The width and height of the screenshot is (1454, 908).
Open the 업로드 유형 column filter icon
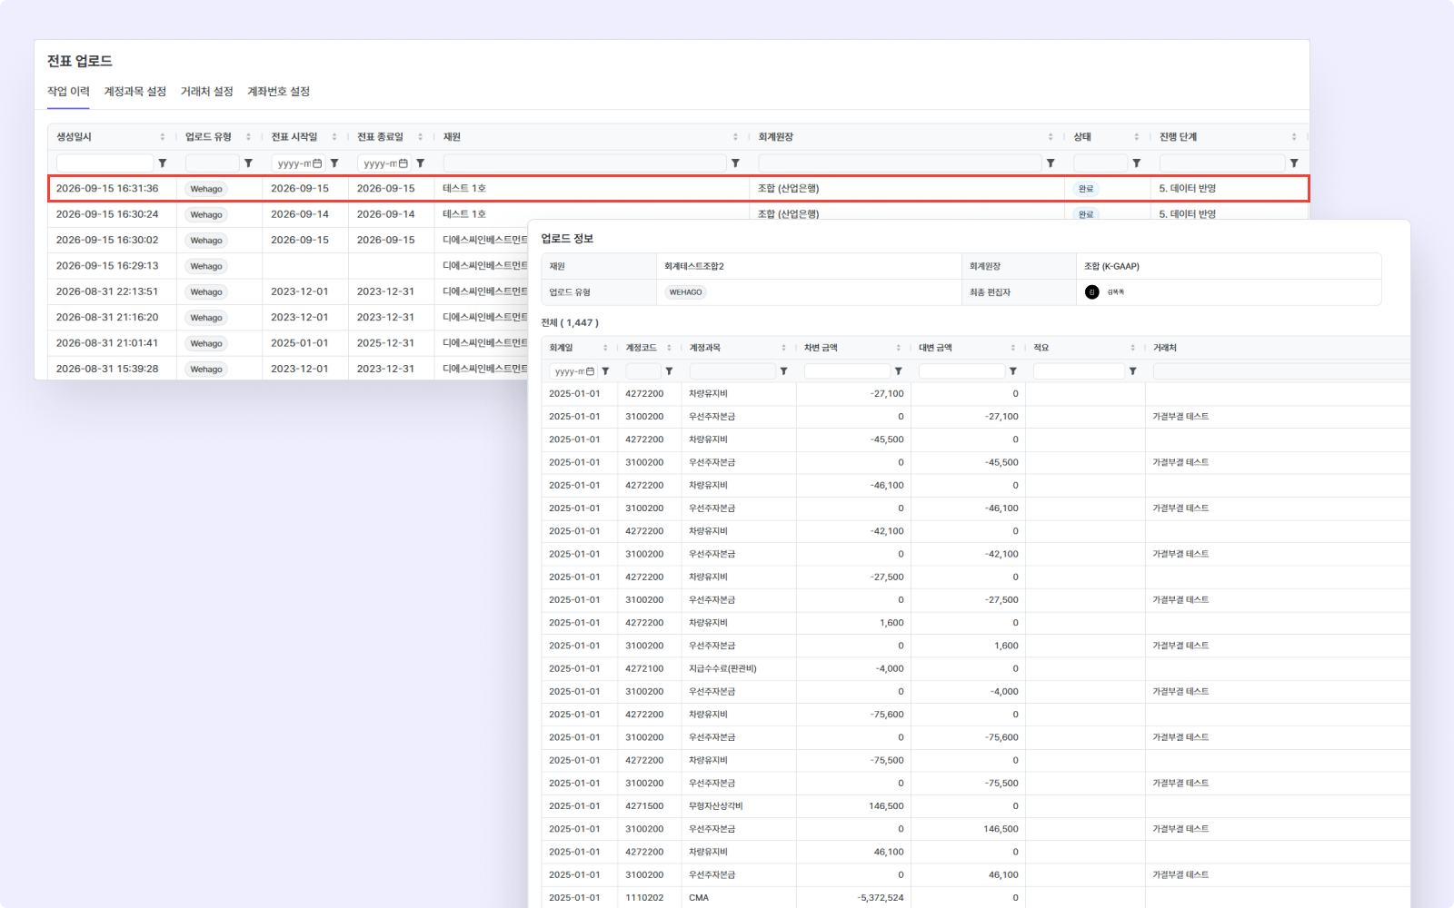pos(248,163)
